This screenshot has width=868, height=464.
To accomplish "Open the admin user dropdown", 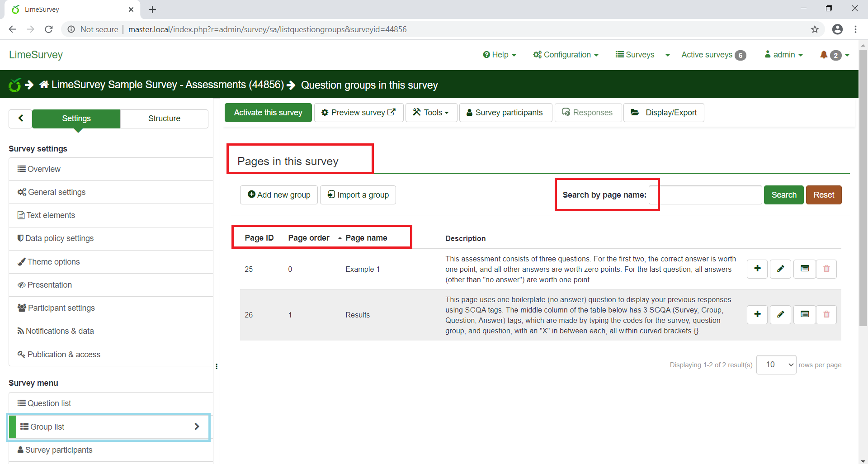I will pos(783,55).
